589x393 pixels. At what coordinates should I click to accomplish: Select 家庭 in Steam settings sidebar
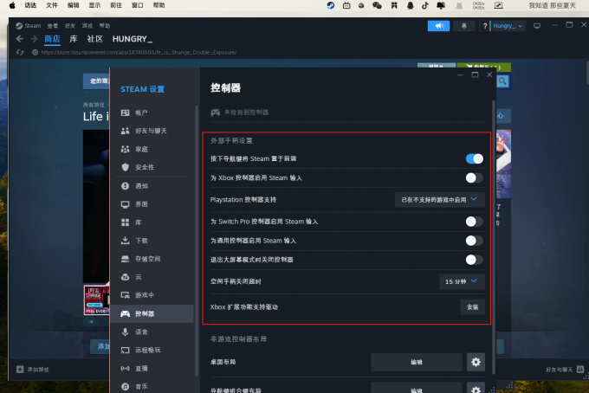pyautogui.click(x=152, y=149)
